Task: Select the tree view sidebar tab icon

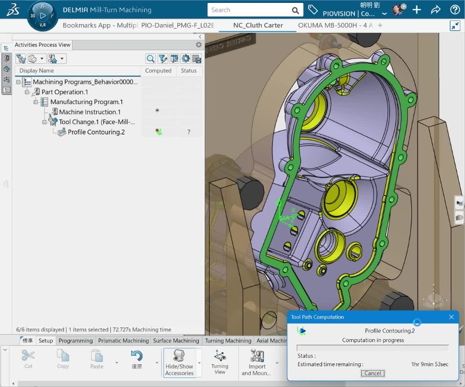Action: pos(6,48)
